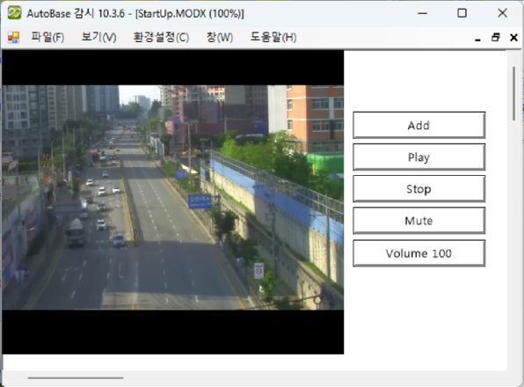The height and width of the screenshot is (387, 524).
Task: Click the vertical scrollbar thumb on the right
Action: coord(513,93)
